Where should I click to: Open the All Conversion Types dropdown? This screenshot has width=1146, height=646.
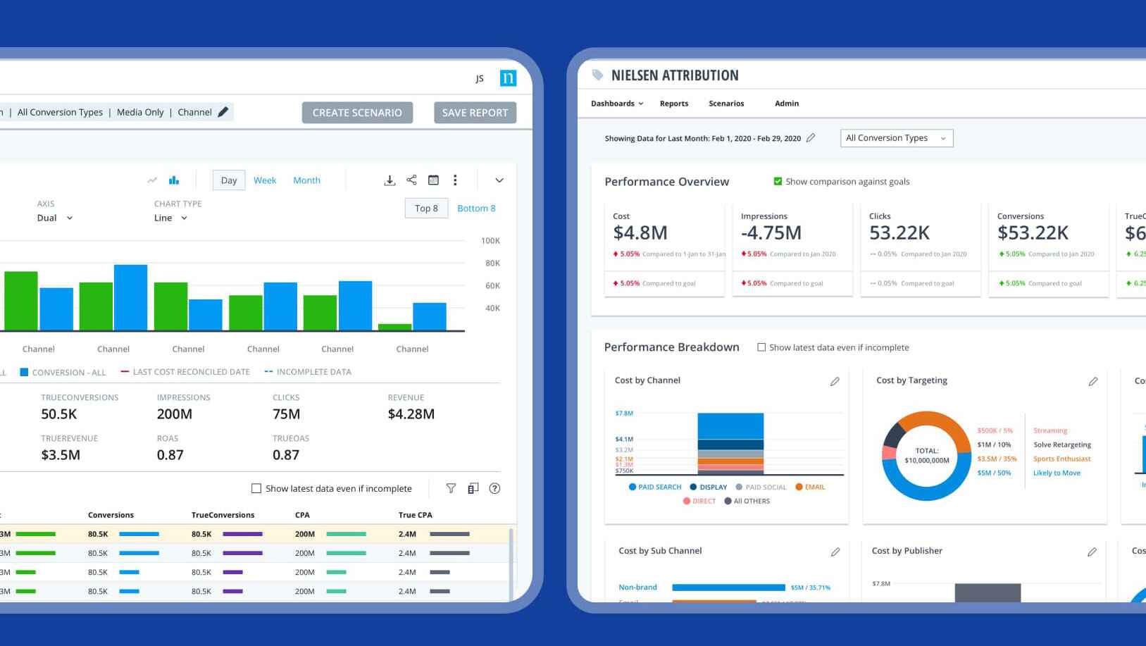[897, 138]
